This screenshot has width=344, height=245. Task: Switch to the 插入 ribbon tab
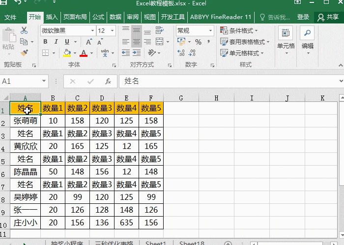point(52,17)
